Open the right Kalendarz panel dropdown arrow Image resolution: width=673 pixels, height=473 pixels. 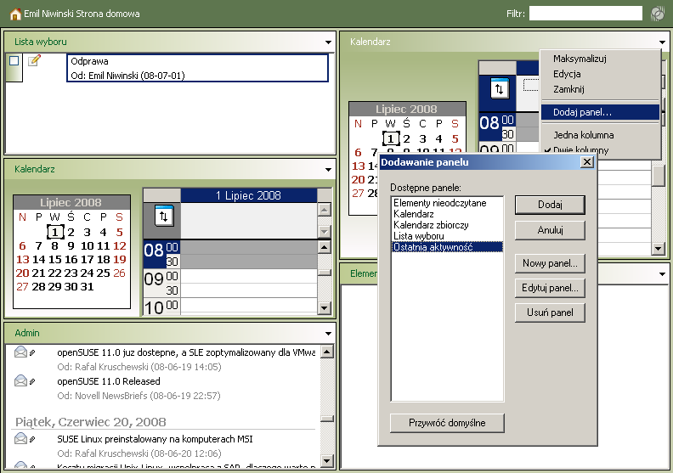point(662,42)
